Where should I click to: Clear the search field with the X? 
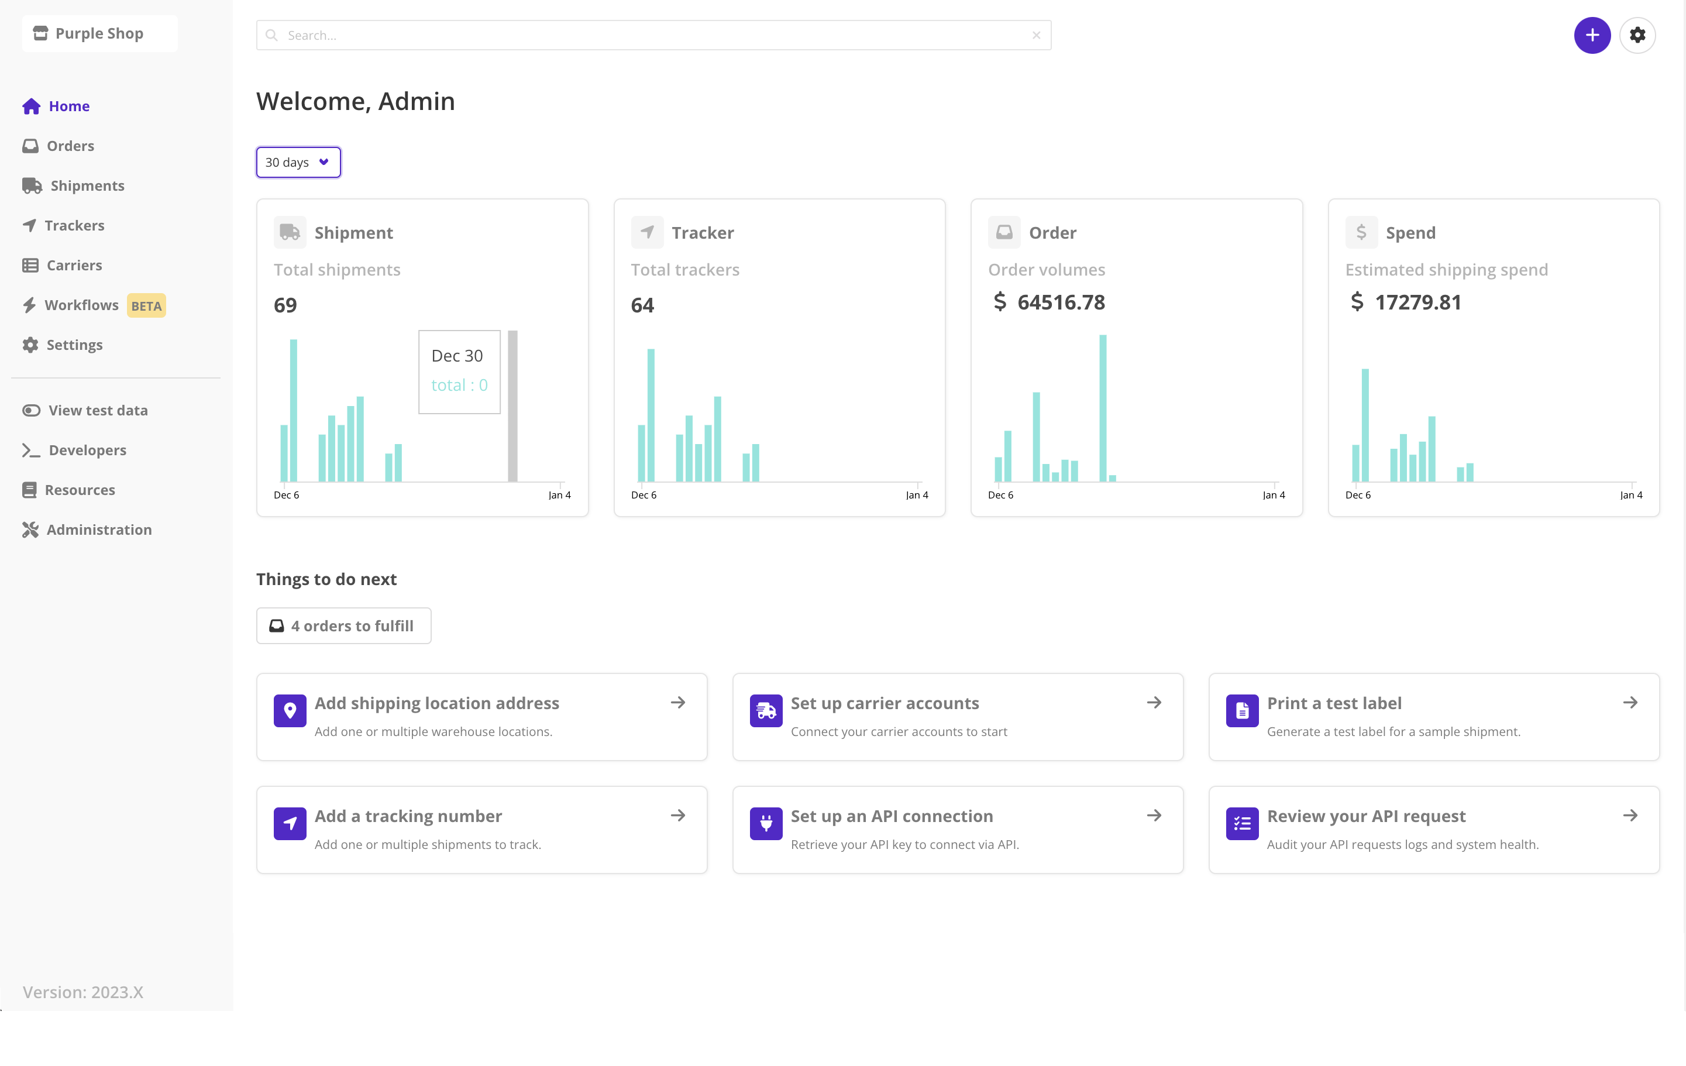(1036, 35)
